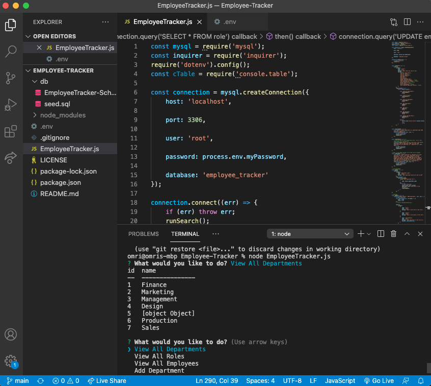Open the Search view
The image size is (431, 386).
(11, 51)
